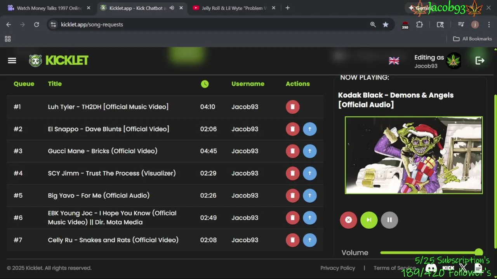497x279 pixels.
Task: Skip to the next song
Action: 369,220
